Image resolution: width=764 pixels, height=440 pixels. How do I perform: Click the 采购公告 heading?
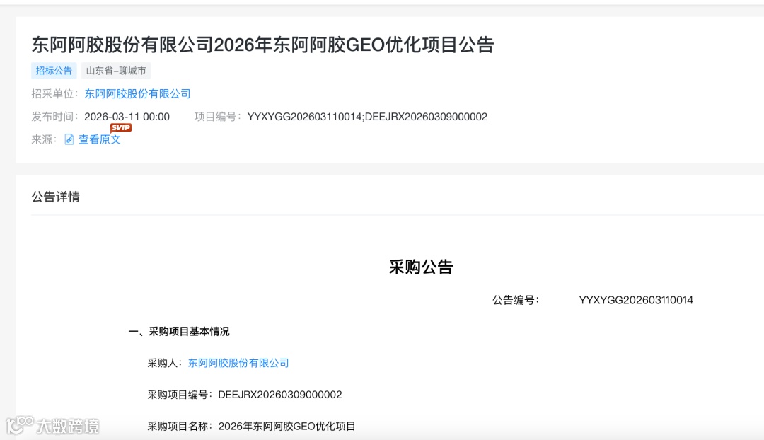click(421, 267)
